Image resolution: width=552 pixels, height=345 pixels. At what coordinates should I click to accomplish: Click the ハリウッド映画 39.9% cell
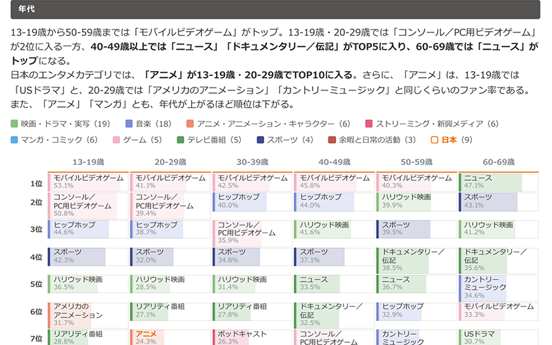click(417, 202)
